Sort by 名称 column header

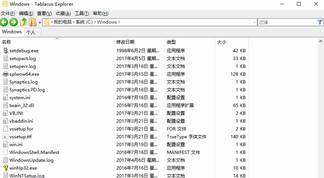57,42
